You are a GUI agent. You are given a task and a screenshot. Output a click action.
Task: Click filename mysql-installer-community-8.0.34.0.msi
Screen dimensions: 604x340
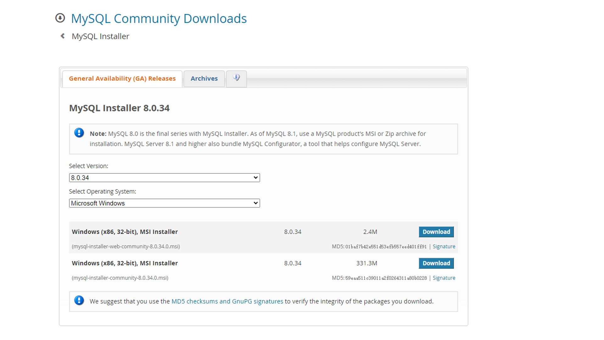(x=120, y=278)
